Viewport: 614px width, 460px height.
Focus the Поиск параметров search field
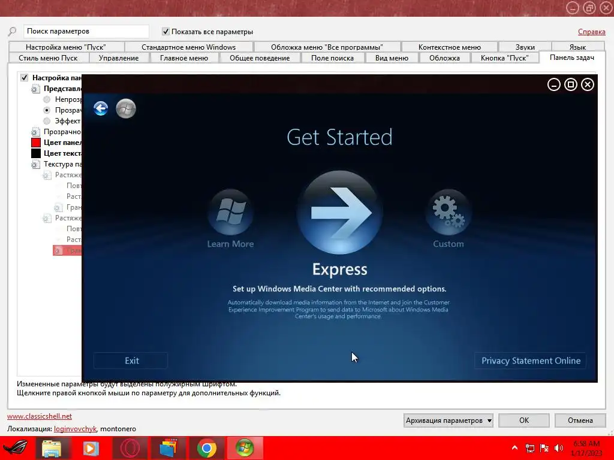(86, 31)
